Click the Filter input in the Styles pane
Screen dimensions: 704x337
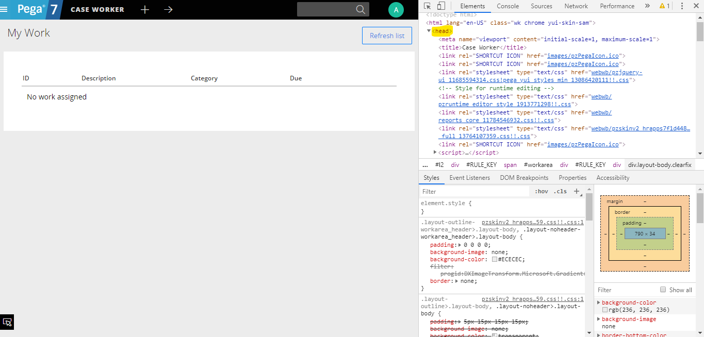(464, 191)
